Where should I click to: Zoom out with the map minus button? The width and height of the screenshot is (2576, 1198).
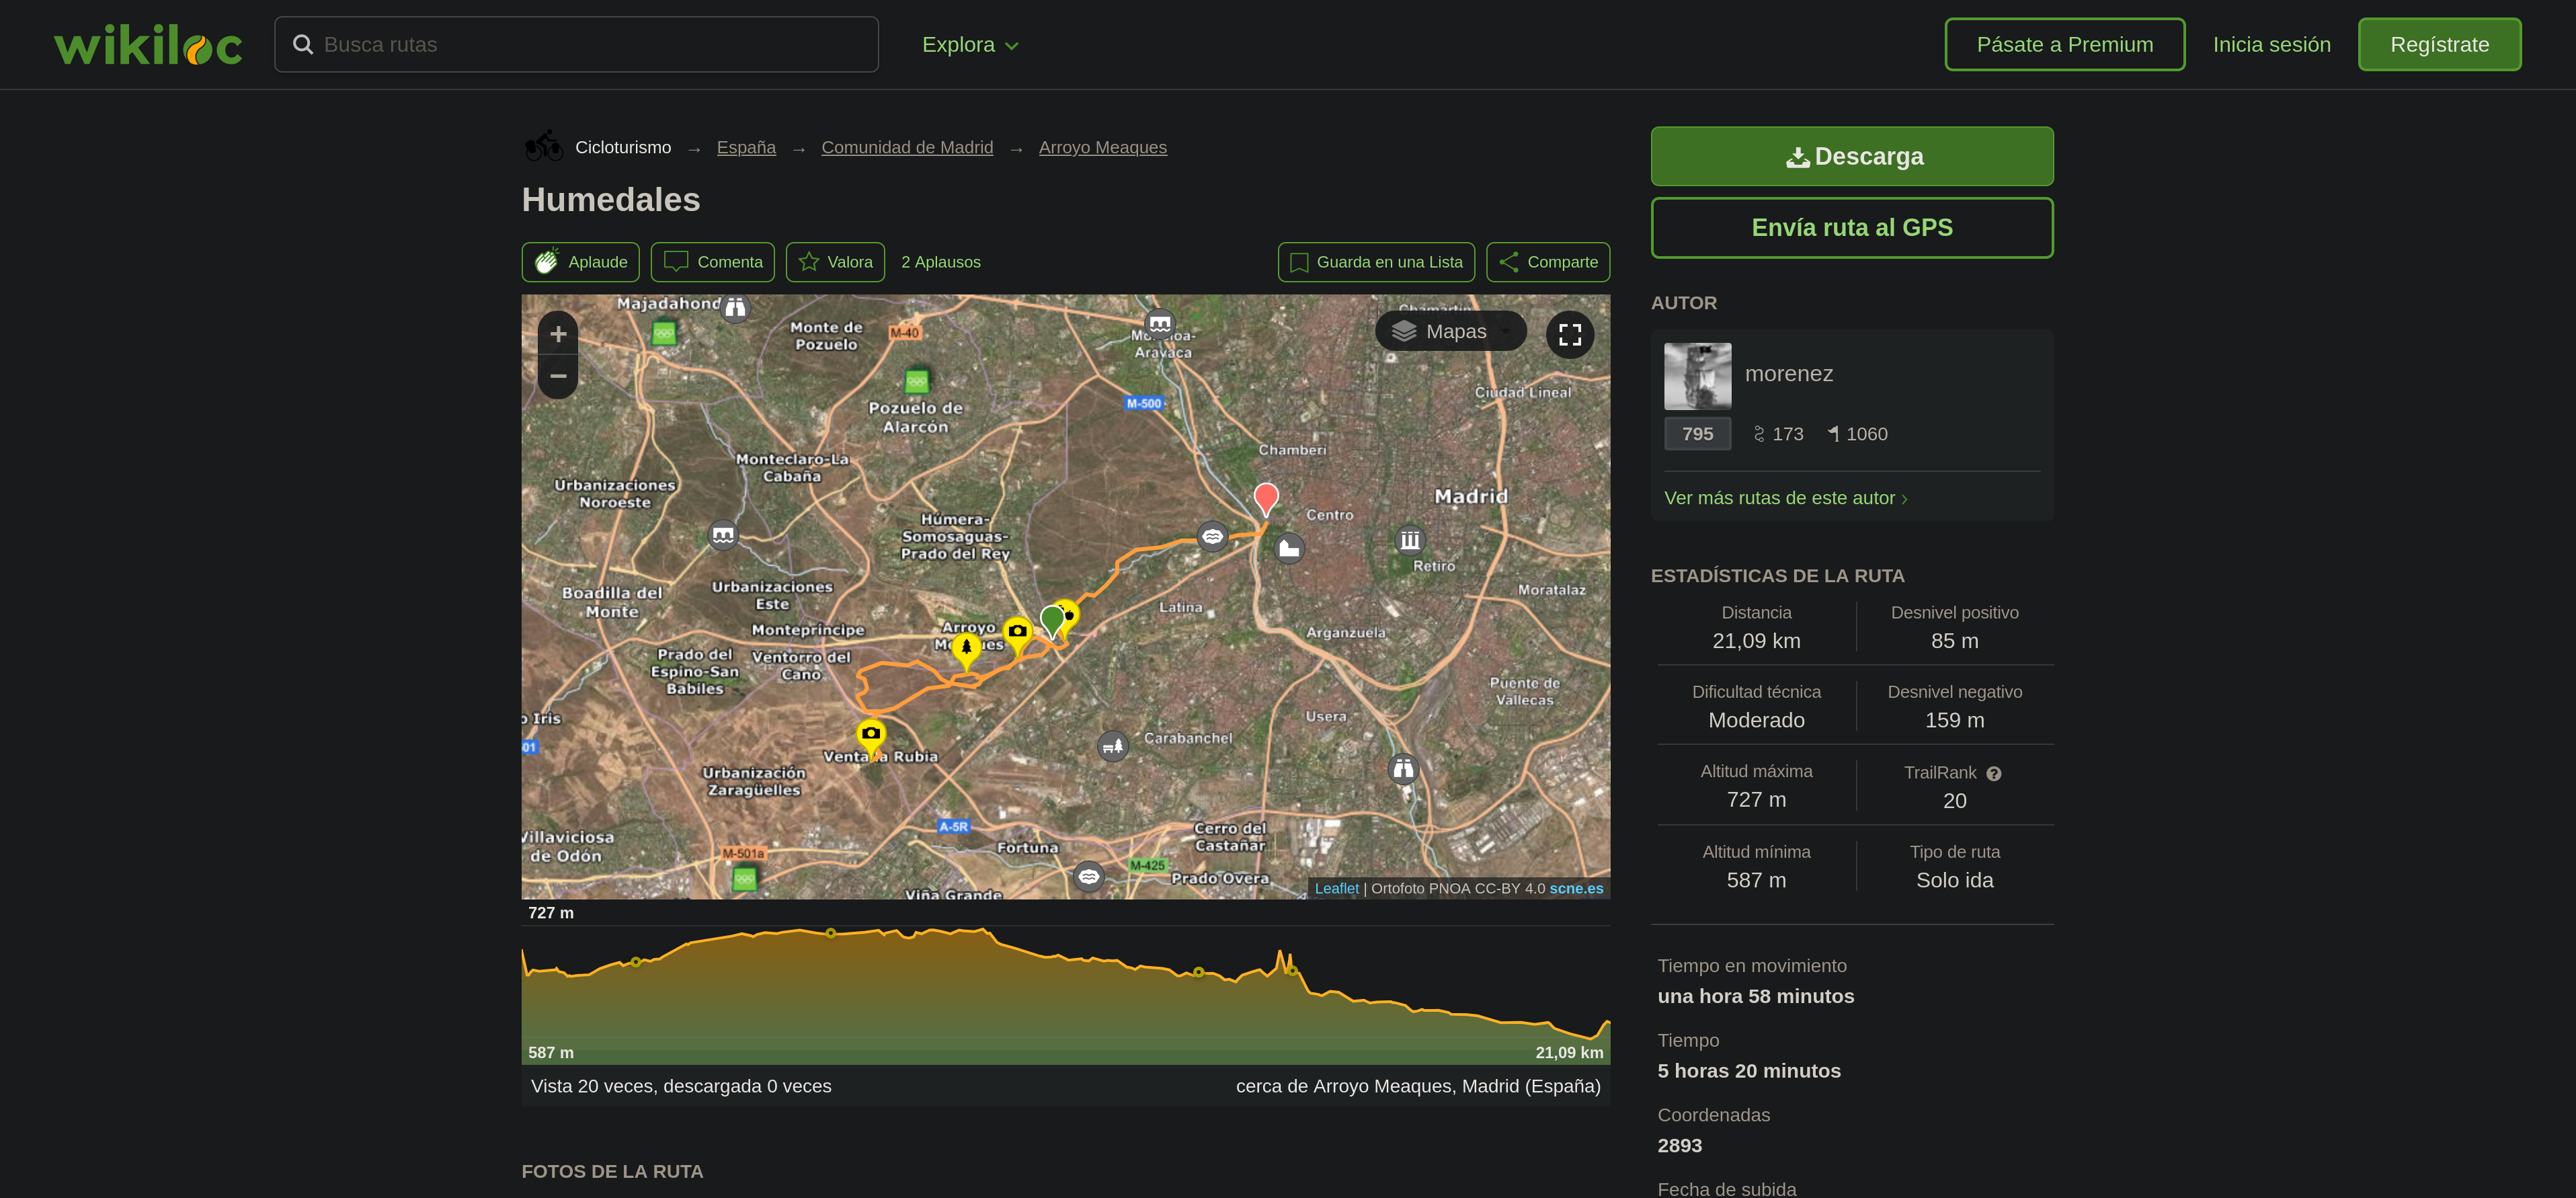[558, 377]
